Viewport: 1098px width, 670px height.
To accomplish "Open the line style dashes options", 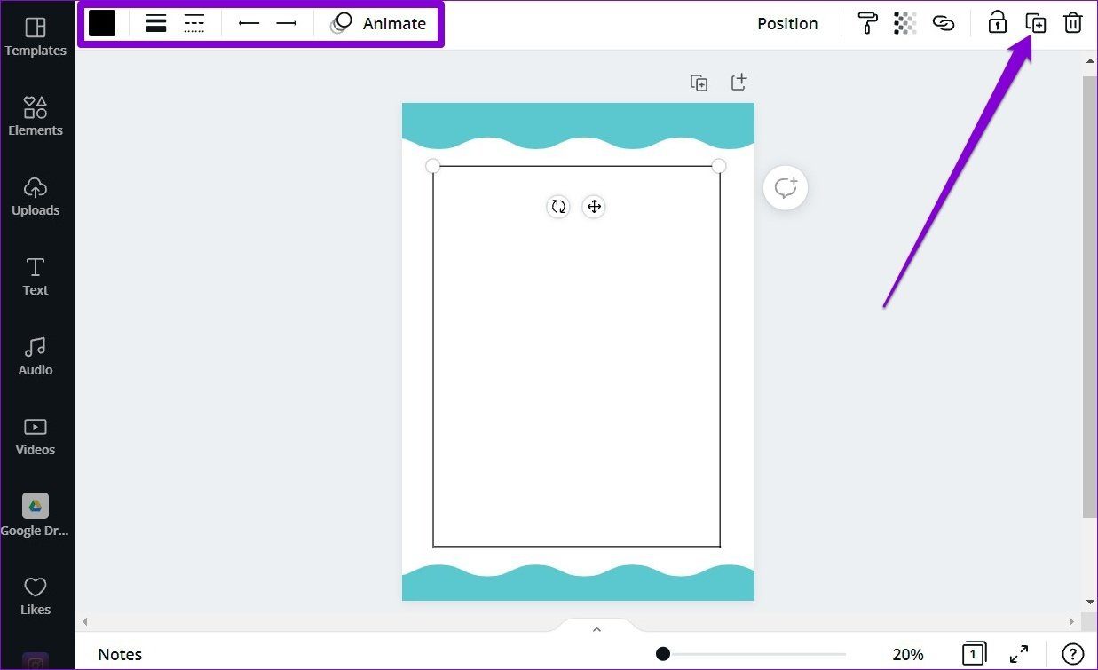I will click(x=194, y=23).
